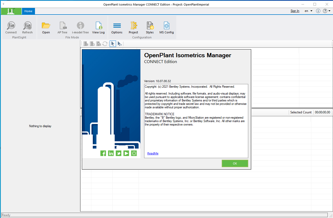Open Bentley LinkedIn page icon

pos(111,153)
